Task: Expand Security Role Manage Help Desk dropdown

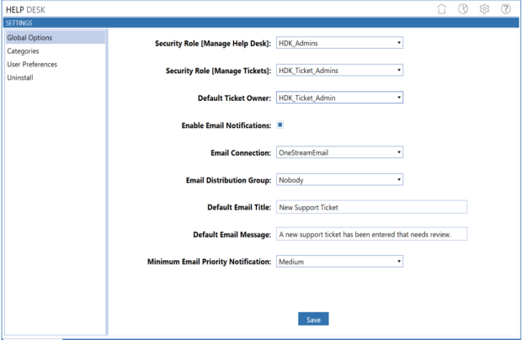Action: pyautogui.click(x=339, y=43)
